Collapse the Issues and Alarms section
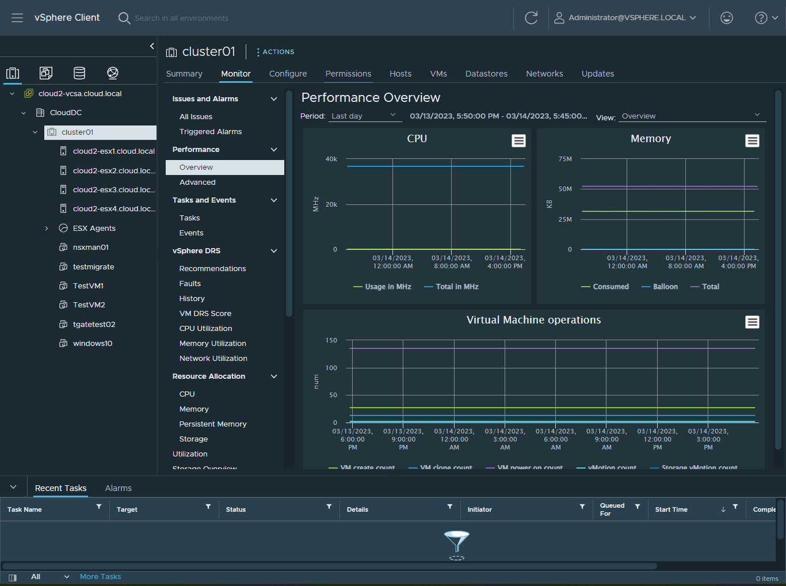 coord(274,99)
